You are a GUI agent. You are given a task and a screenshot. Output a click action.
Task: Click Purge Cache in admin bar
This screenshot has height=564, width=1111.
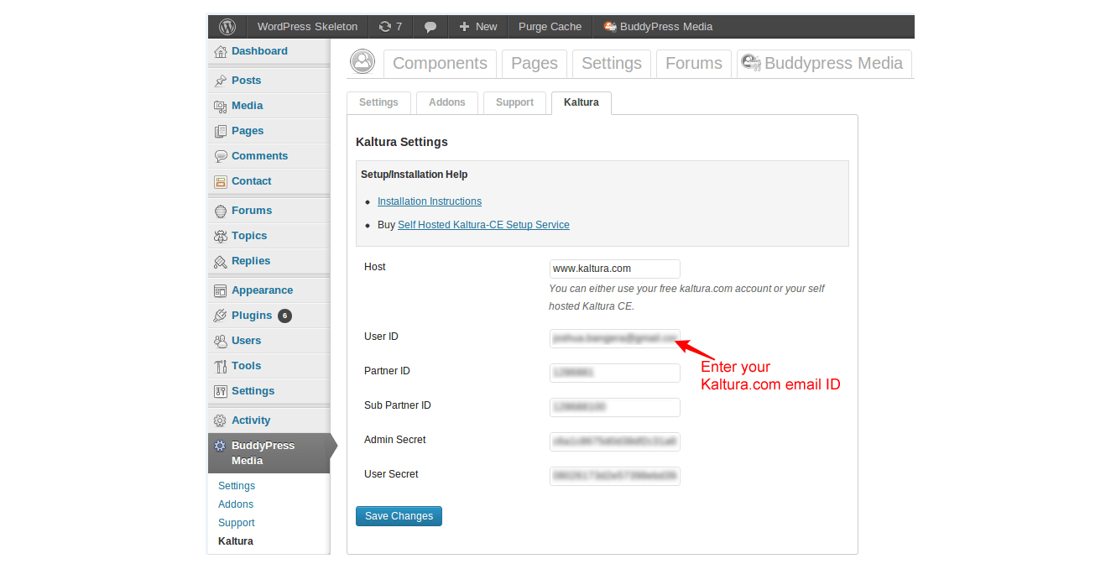[550, 27]
